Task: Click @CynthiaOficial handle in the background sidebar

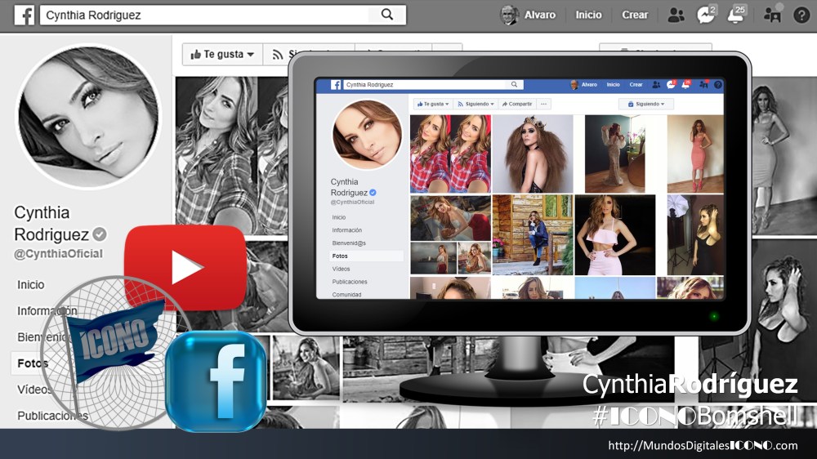Action: (x=58, y=254)
